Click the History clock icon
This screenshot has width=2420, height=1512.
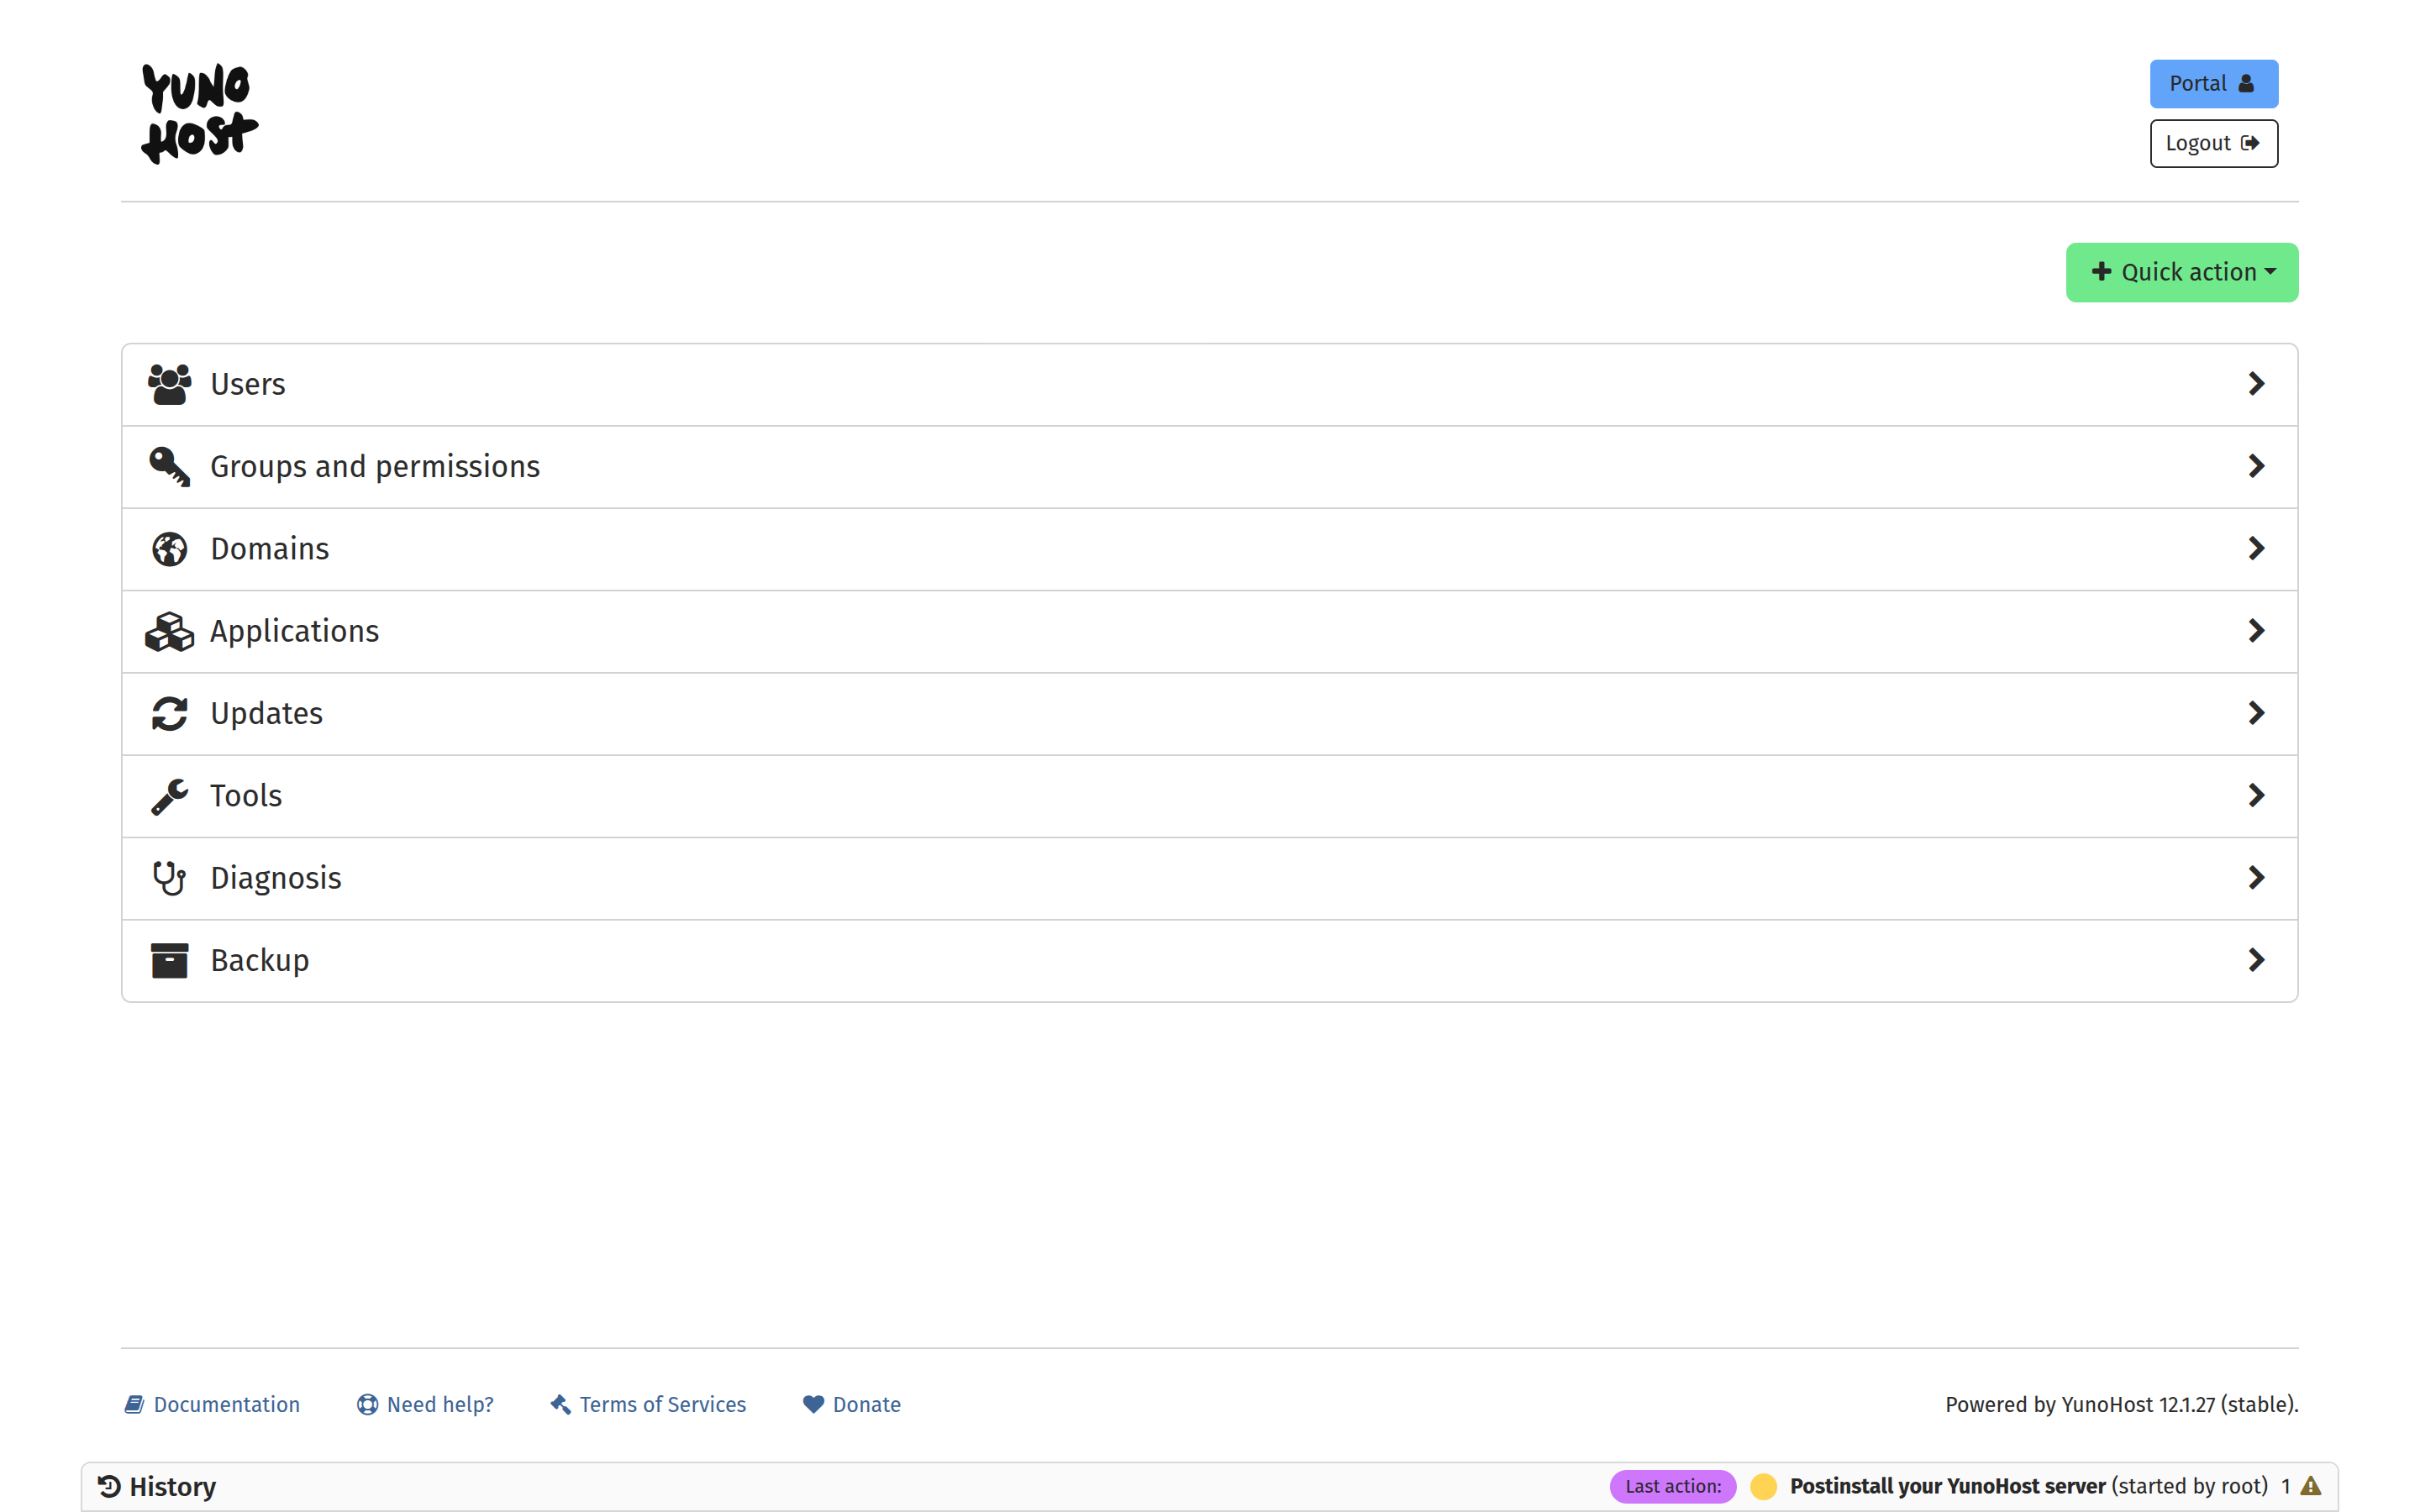109,1486
